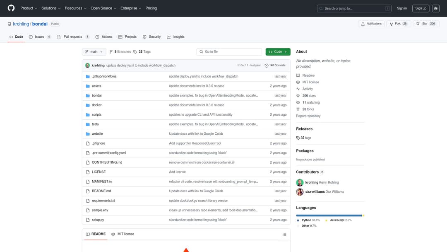Click the Search or jump to field

tap(354, 8)
